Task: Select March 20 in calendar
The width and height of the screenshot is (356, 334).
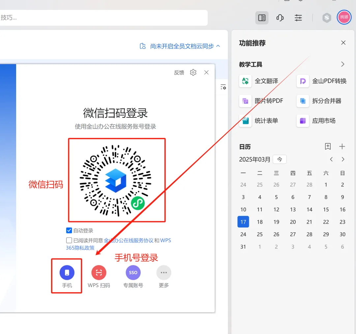Action: point(293,222)
